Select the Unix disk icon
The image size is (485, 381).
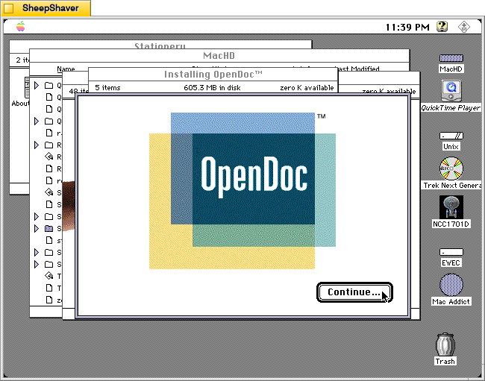(x=451, y=136)
